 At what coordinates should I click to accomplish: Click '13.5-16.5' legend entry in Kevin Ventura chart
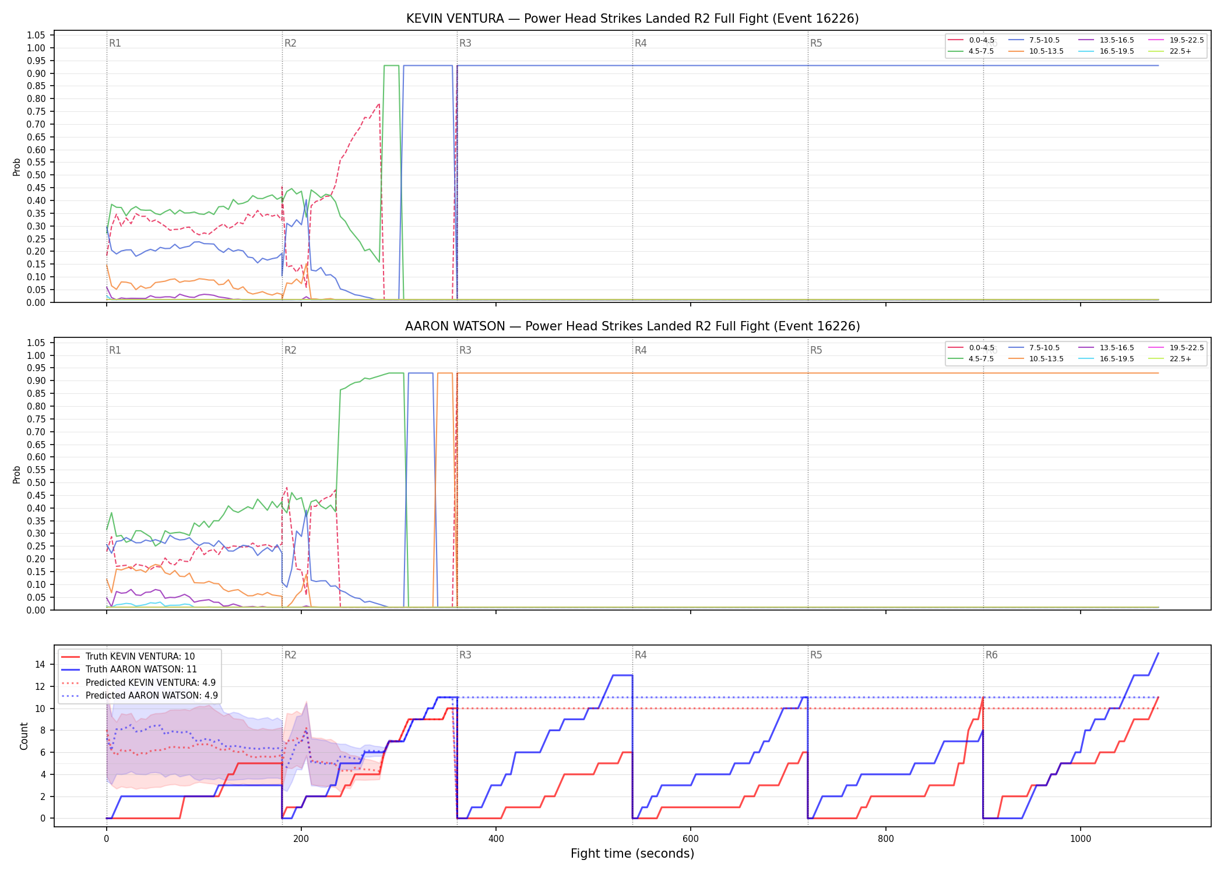(x=1106, y=40)
